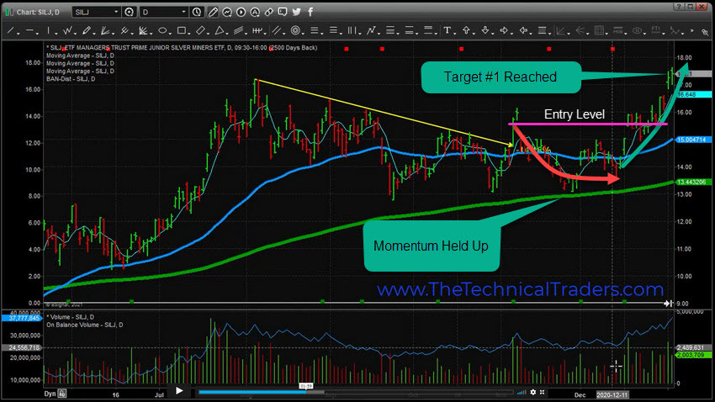Adjust the video volume bars
715x402 pixels.
[x=522, y=392]
